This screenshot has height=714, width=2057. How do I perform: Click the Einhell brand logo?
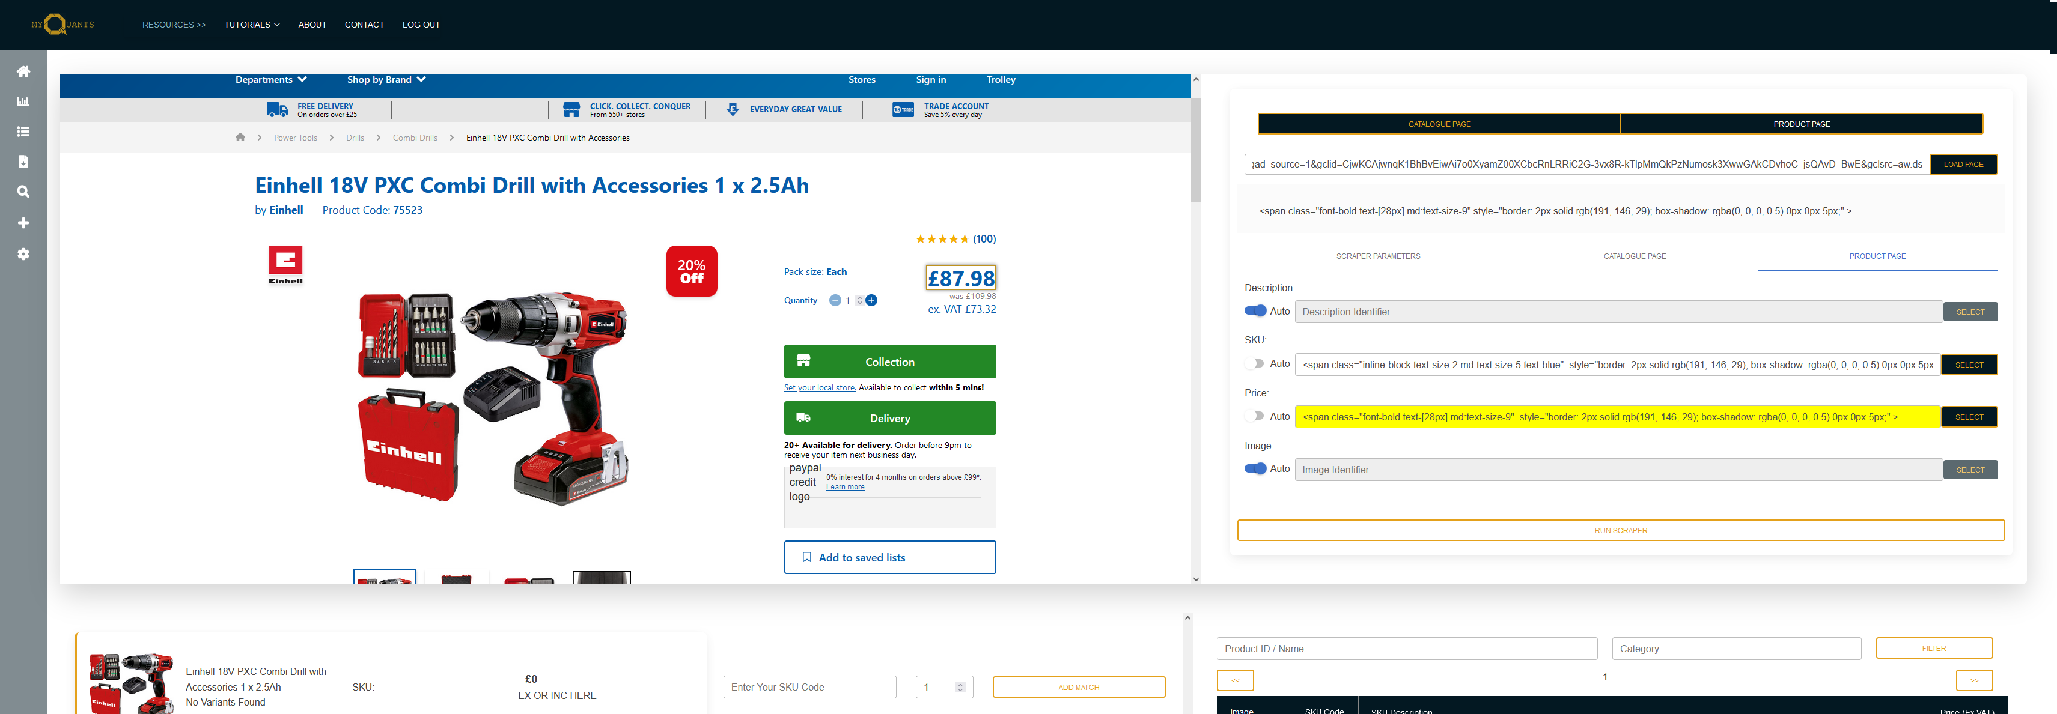coord(286,265)
